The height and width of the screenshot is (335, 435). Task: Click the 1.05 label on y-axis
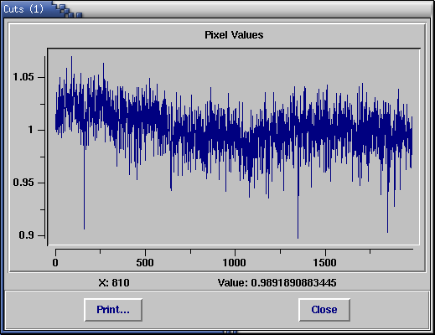[23, 77]
